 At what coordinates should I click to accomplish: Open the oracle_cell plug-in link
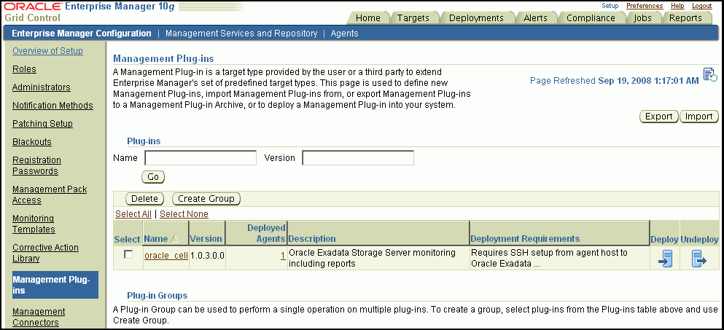(166, 255)
